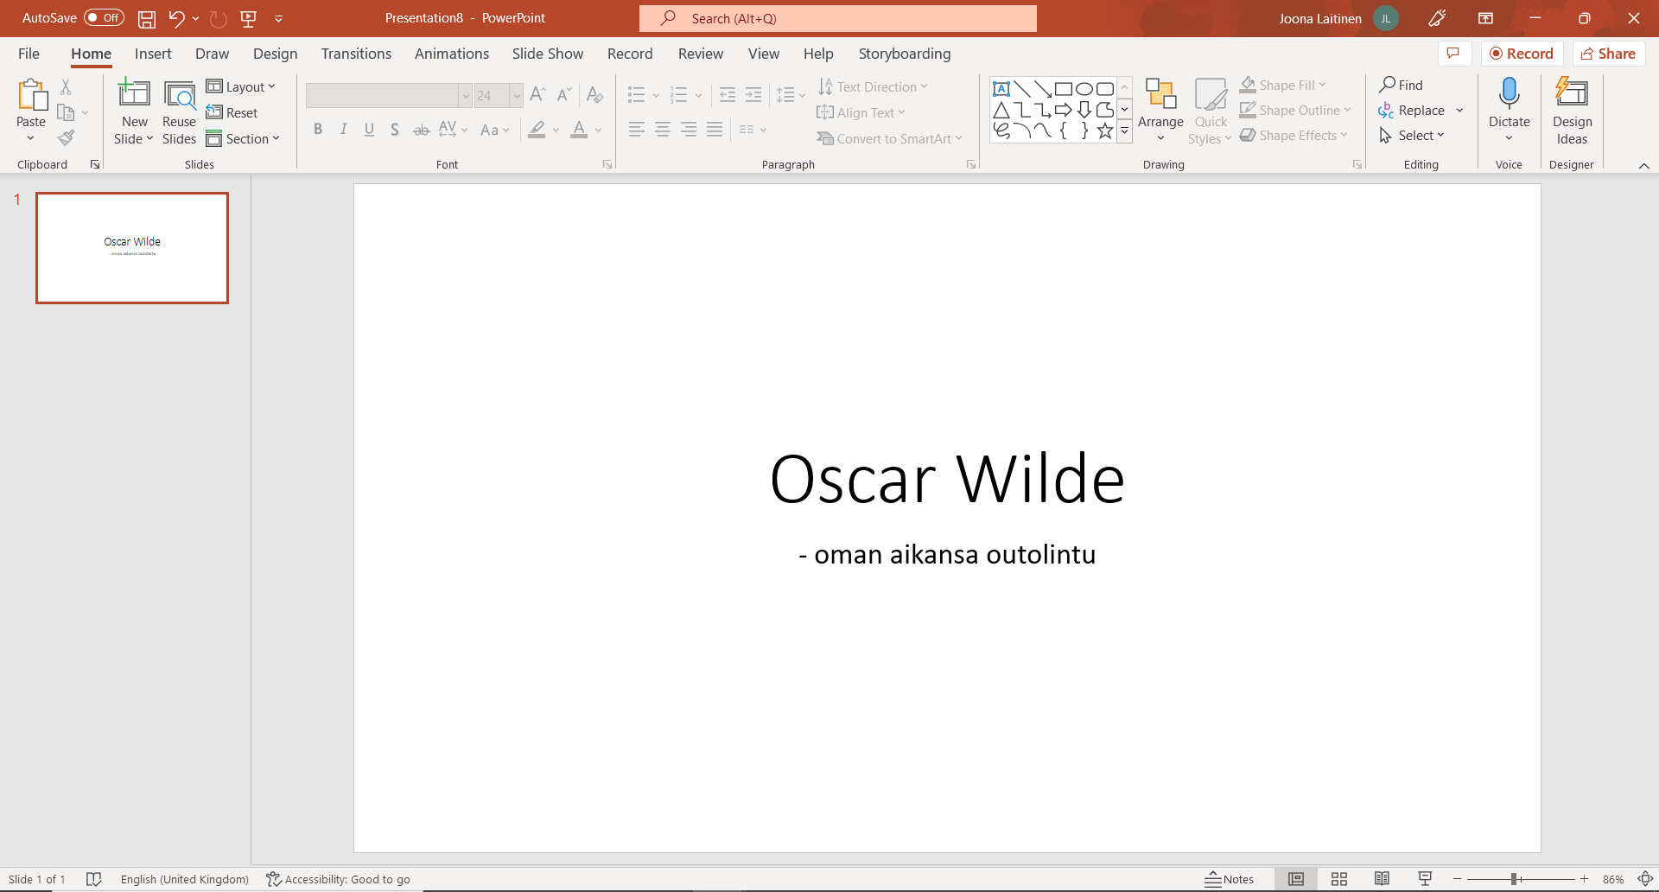Start Slide Show from status bar
The height and width of the screenshot is (892, 1659).
(1426, 879)
